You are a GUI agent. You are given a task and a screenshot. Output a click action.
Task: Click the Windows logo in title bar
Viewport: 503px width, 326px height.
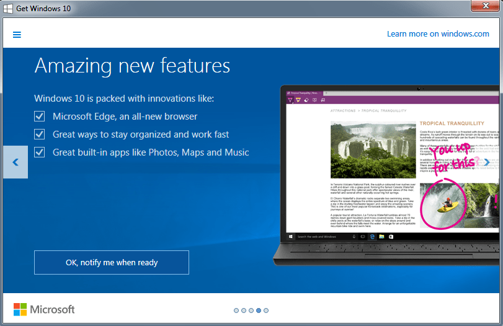(9, 8)
